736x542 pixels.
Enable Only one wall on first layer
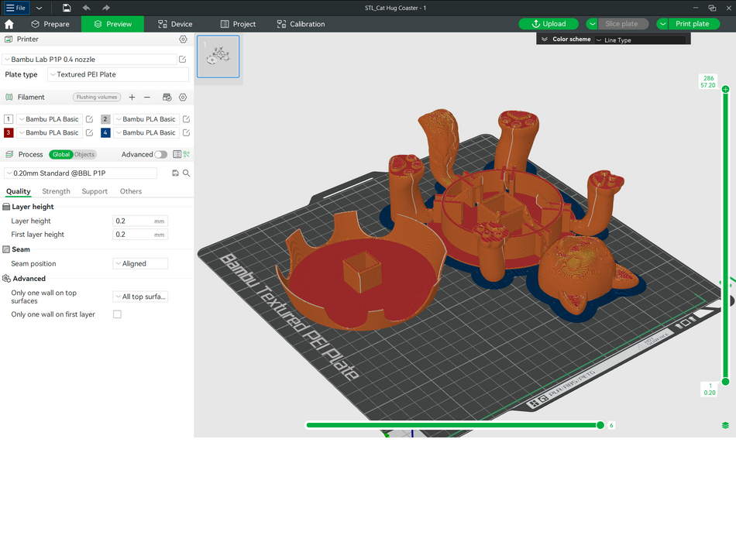117,314
